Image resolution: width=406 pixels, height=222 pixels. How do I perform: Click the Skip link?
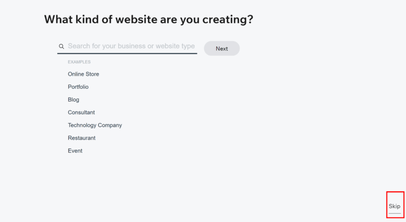tap(394, 206)
